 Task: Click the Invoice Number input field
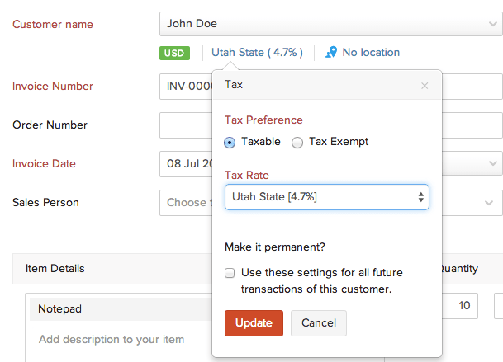click(185, 87)
